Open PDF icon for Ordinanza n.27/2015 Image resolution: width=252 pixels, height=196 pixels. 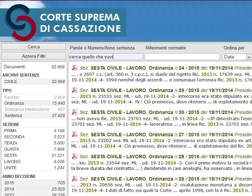[x=74, y=134]
